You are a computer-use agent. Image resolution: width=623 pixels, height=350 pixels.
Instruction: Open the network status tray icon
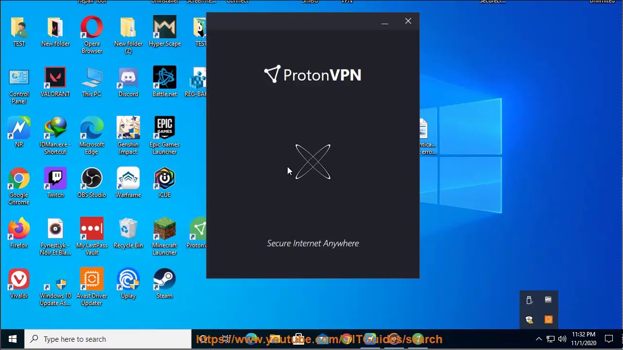[x=550, y=339]
